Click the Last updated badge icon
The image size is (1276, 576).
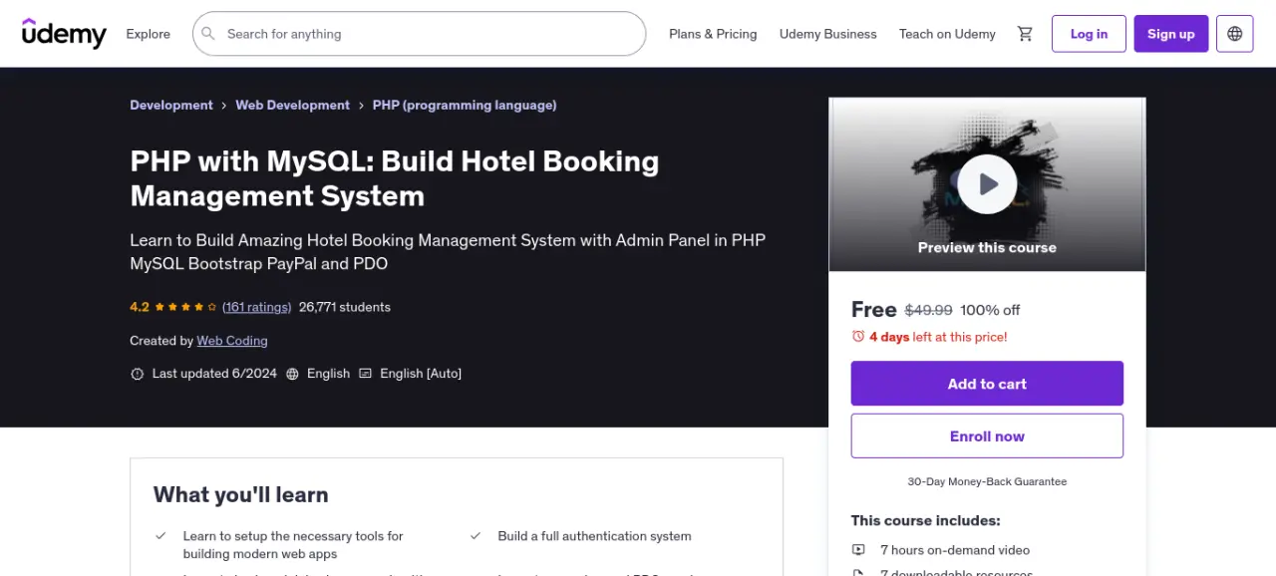[x=138, y=374]
